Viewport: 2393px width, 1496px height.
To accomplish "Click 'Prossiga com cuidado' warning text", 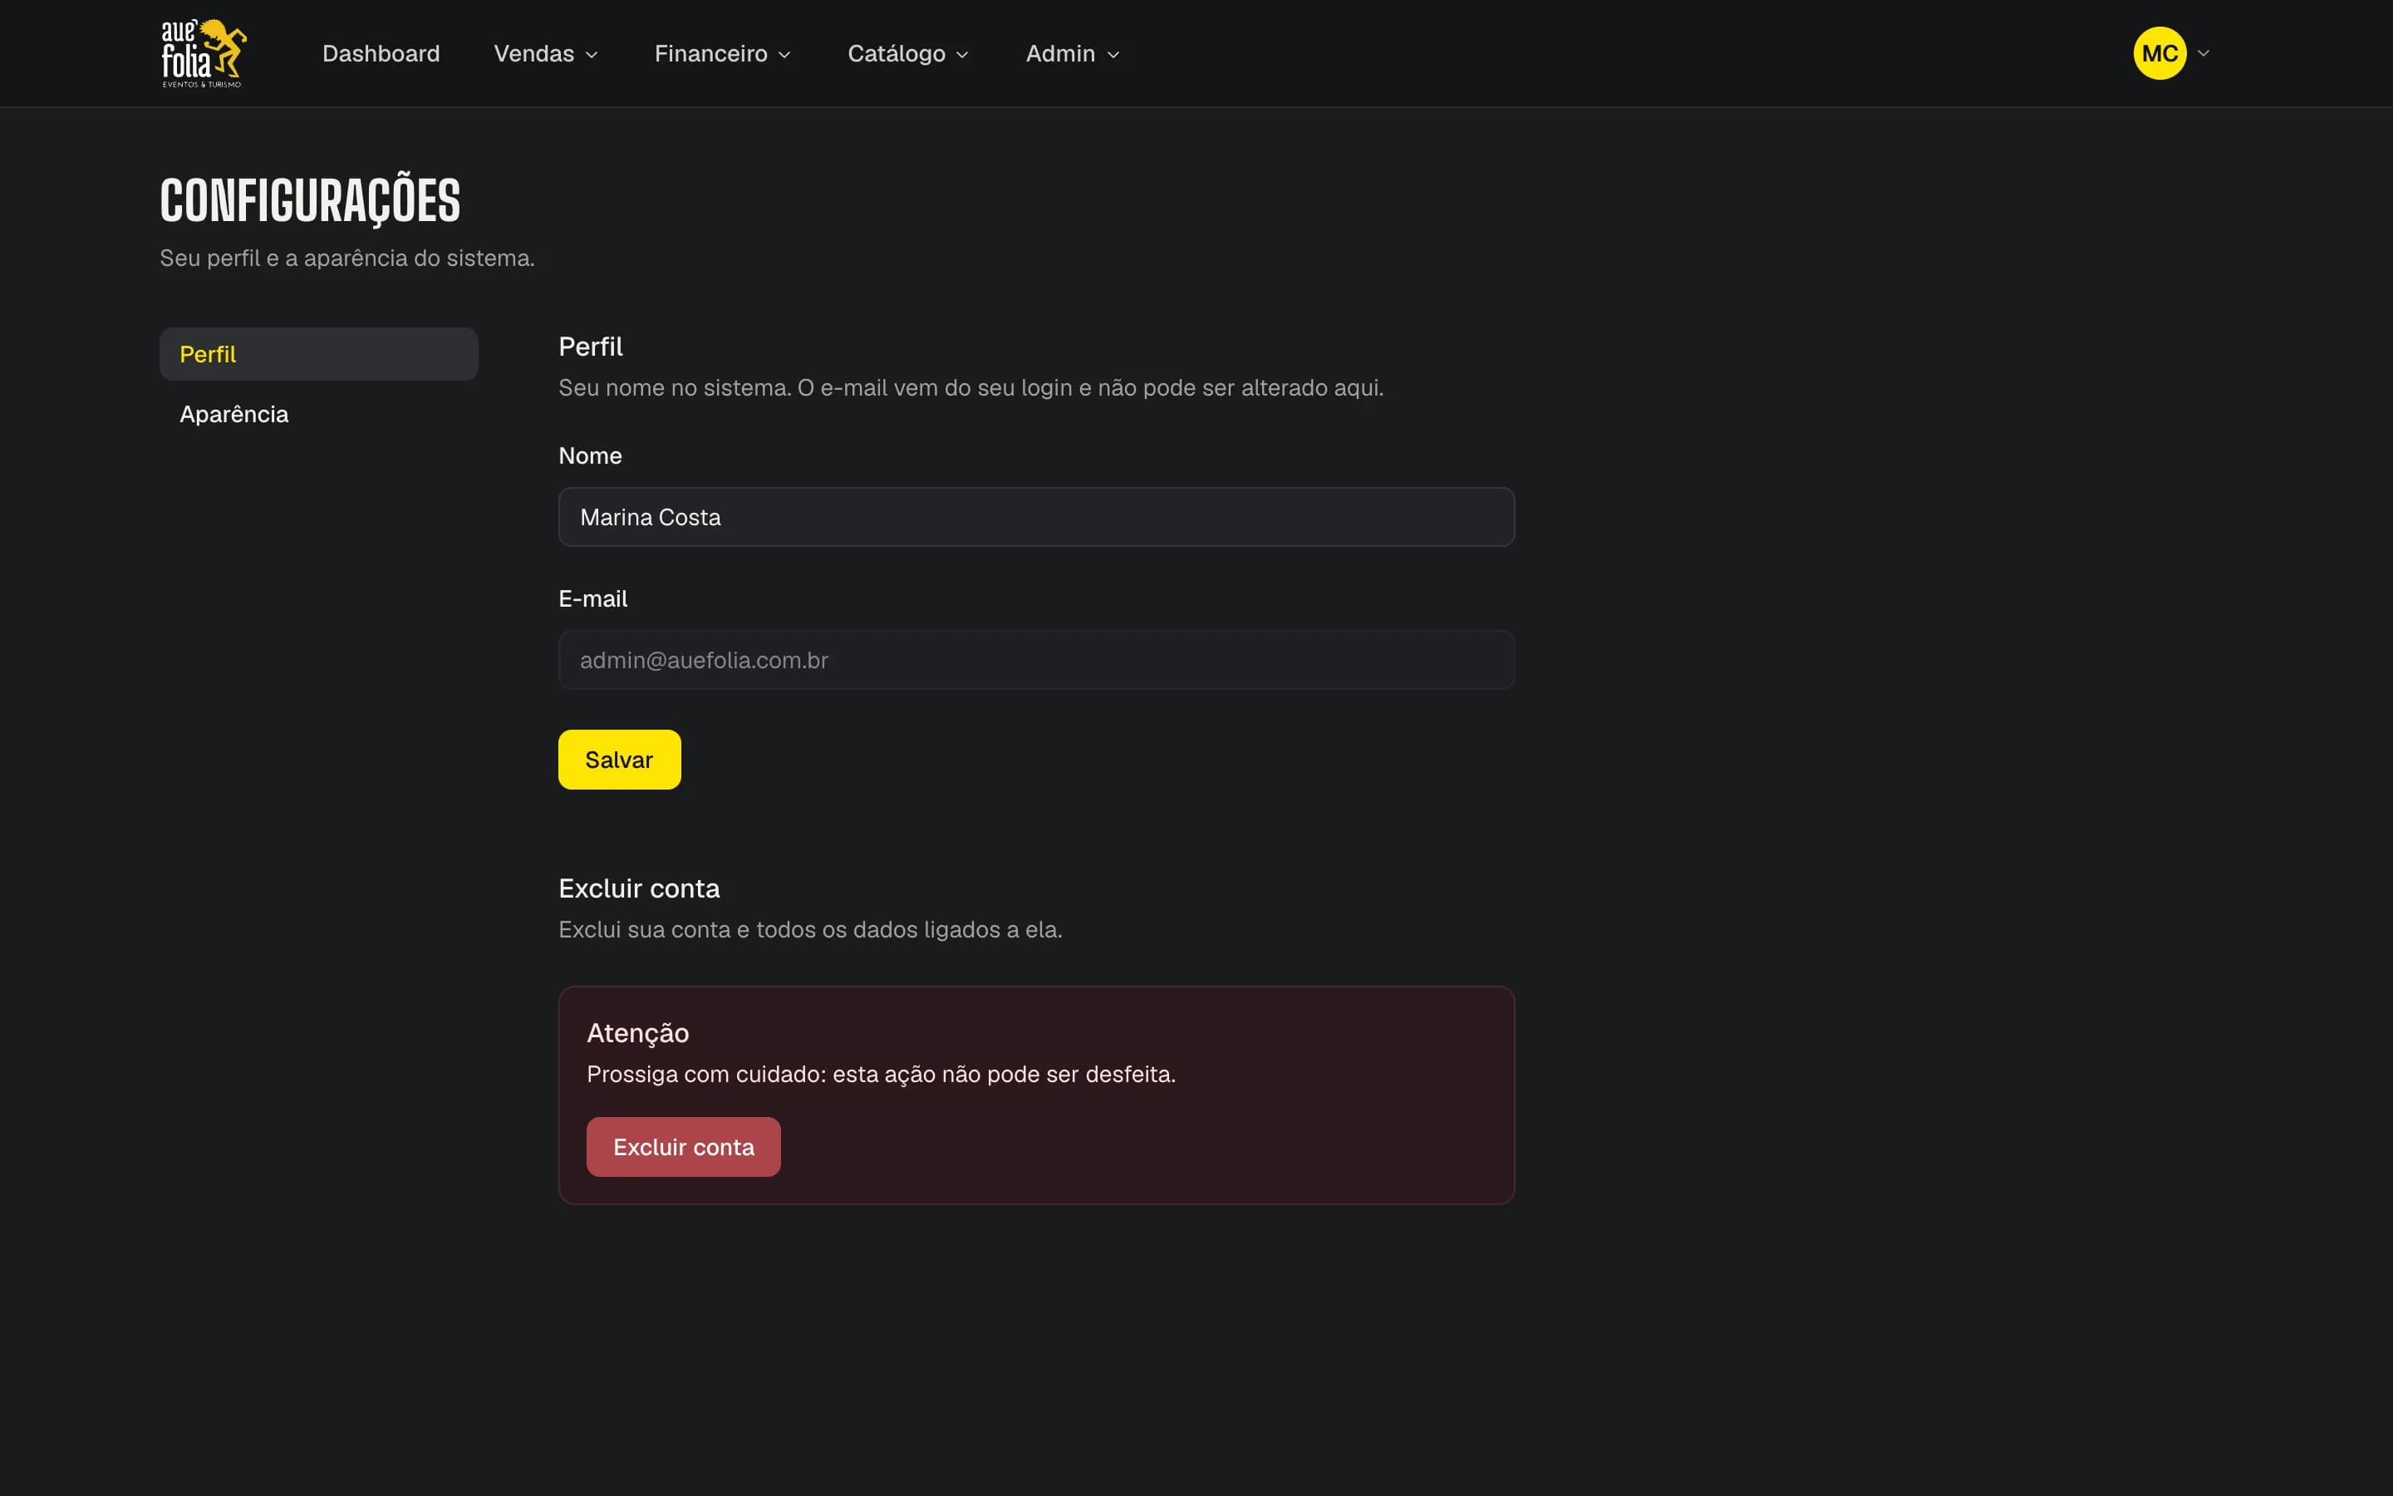I will tap(881, 1075).
